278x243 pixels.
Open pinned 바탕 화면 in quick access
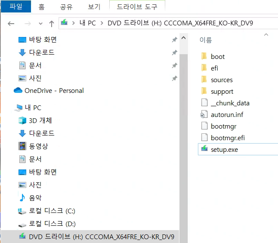43,40
